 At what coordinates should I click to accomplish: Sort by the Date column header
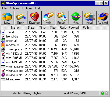click(x=31, y=28)
